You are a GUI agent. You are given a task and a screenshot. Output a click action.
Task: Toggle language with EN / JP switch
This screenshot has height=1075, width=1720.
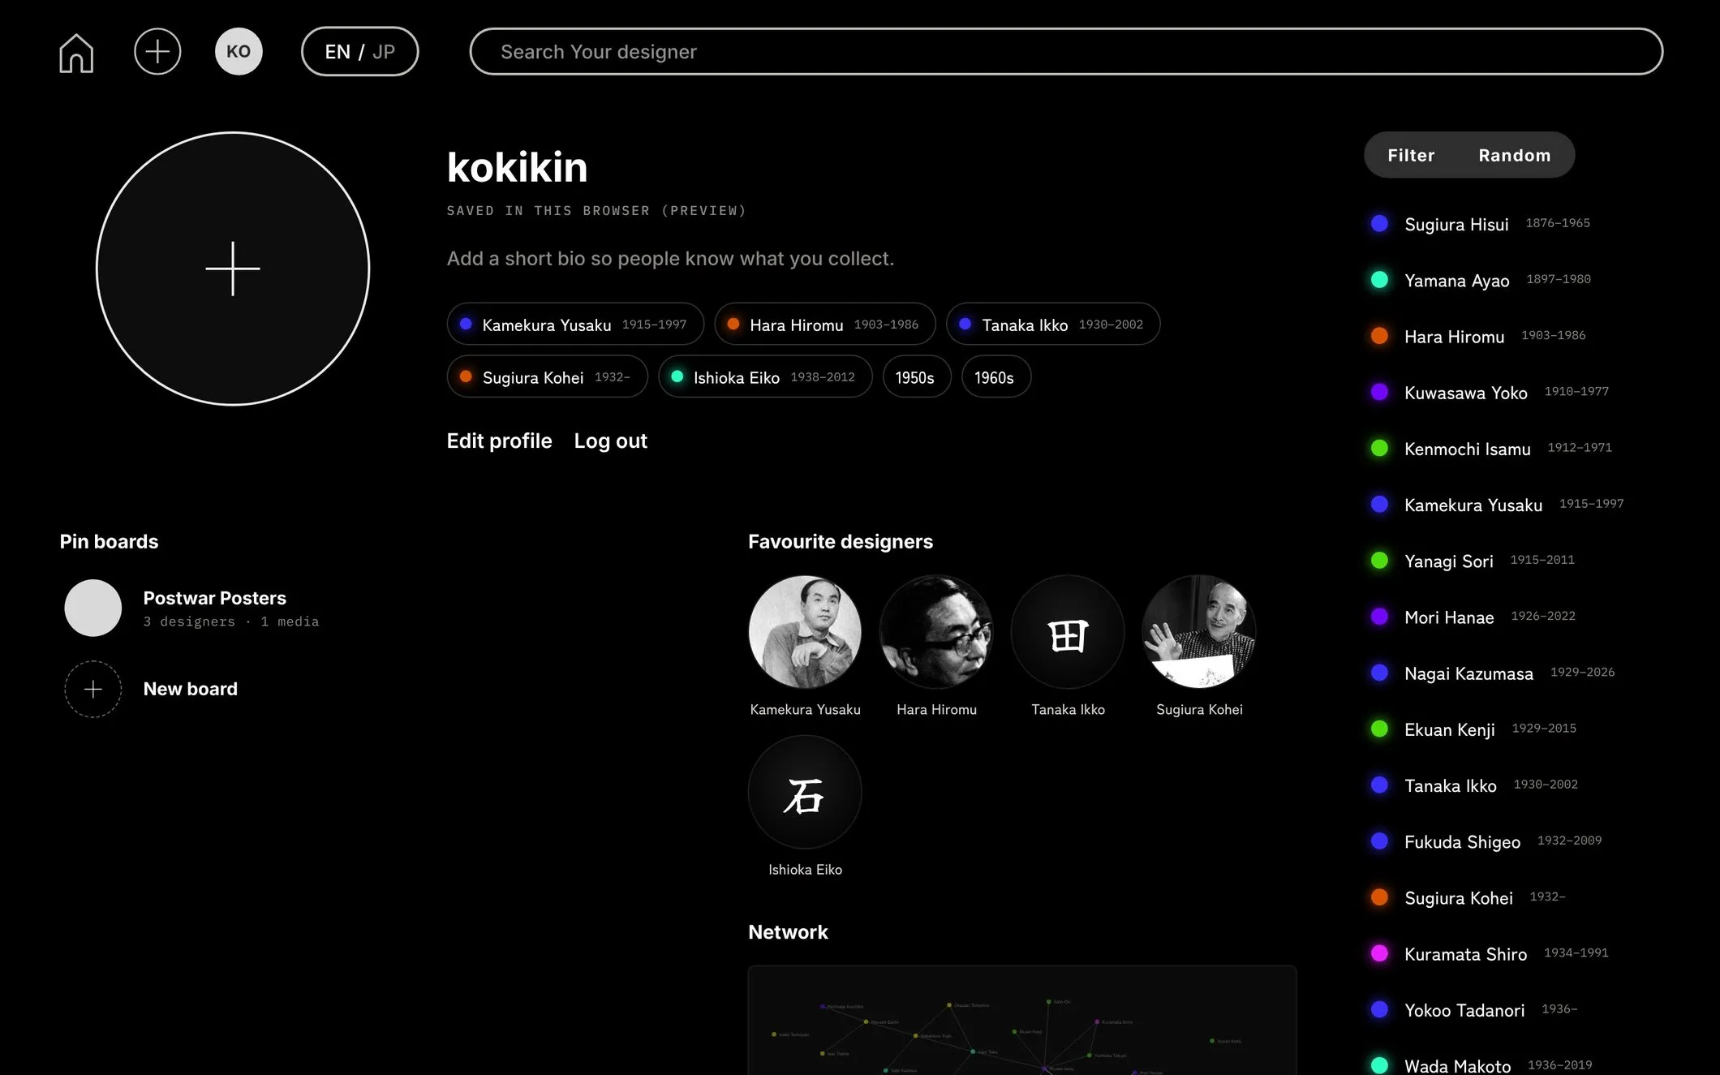tap(360, 52)
